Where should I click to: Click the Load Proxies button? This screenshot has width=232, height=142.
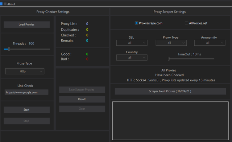pyautogui.click(x=26, y=25)
